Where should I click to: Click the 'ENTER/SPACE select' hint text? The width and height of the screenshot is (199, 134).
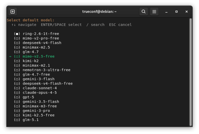click(61, 25)
